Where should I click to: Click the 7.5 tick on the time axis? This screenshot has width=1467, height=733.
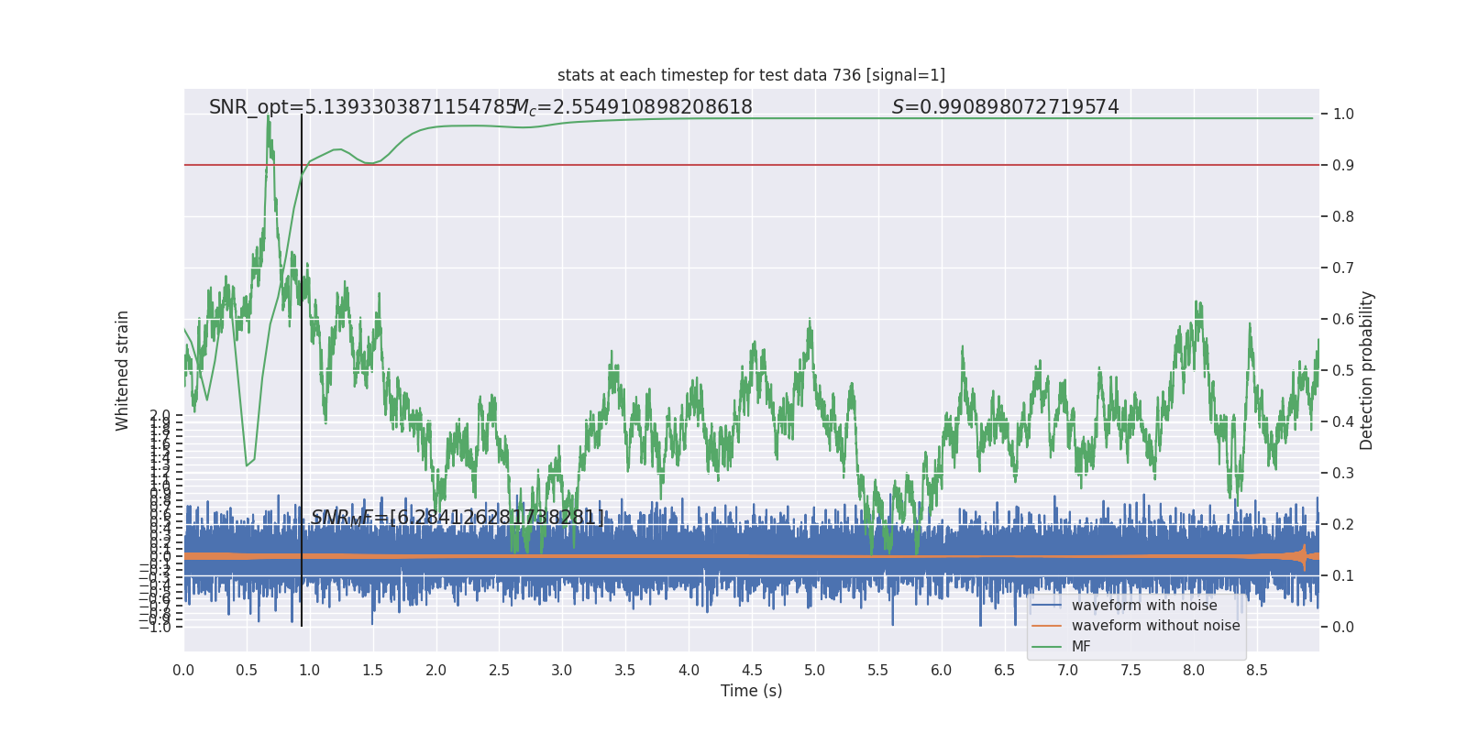point(1131,671)
